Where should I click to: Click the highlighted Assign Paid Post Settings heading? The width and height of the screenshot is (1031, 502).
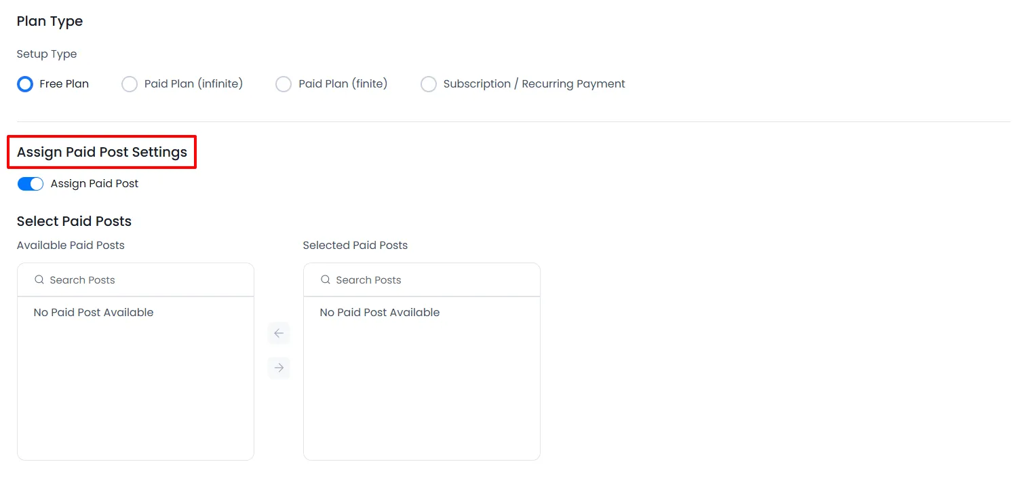[x=102, y=152]
